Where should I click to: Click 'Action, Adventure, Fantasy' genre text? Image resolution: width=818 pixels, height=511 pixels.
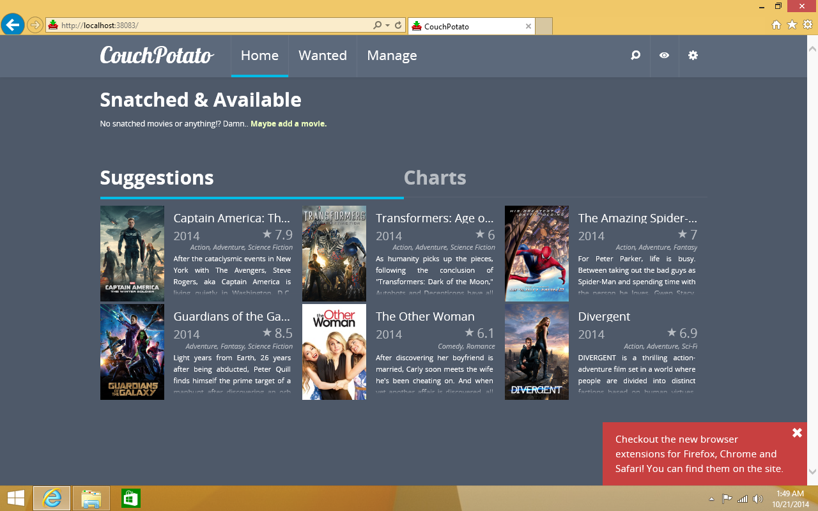point(657,247)
